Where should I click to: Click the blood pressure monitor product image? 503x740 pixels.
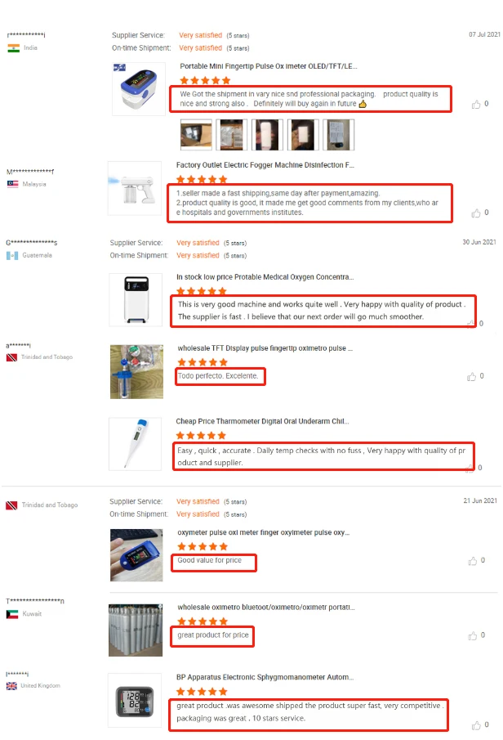(x=135, y=701)
